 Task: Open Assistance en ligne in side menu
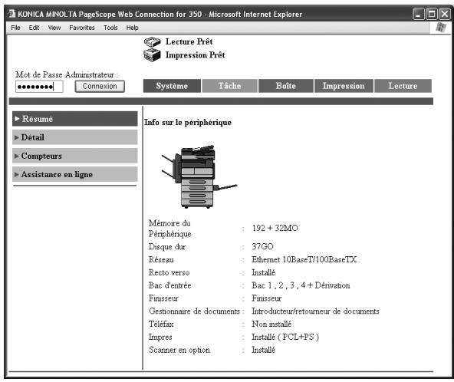pos(74,174)
